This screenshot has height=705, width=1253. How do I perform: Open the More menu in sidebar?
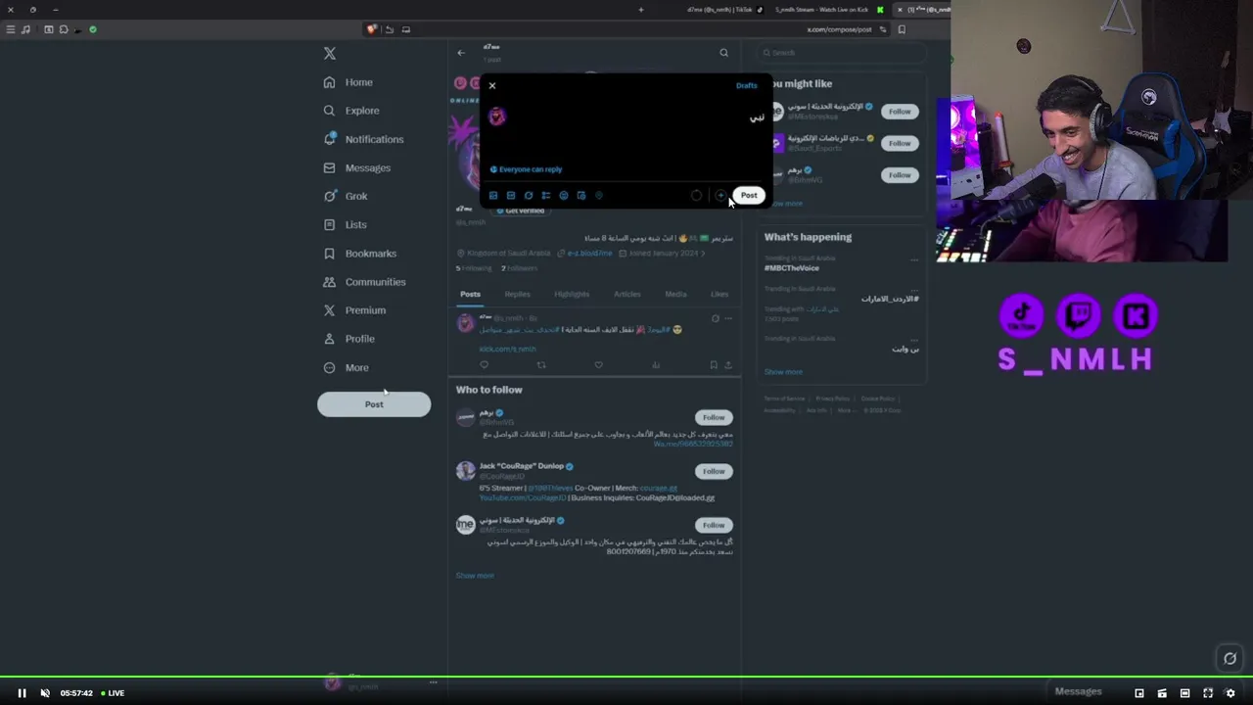(346, 367)
